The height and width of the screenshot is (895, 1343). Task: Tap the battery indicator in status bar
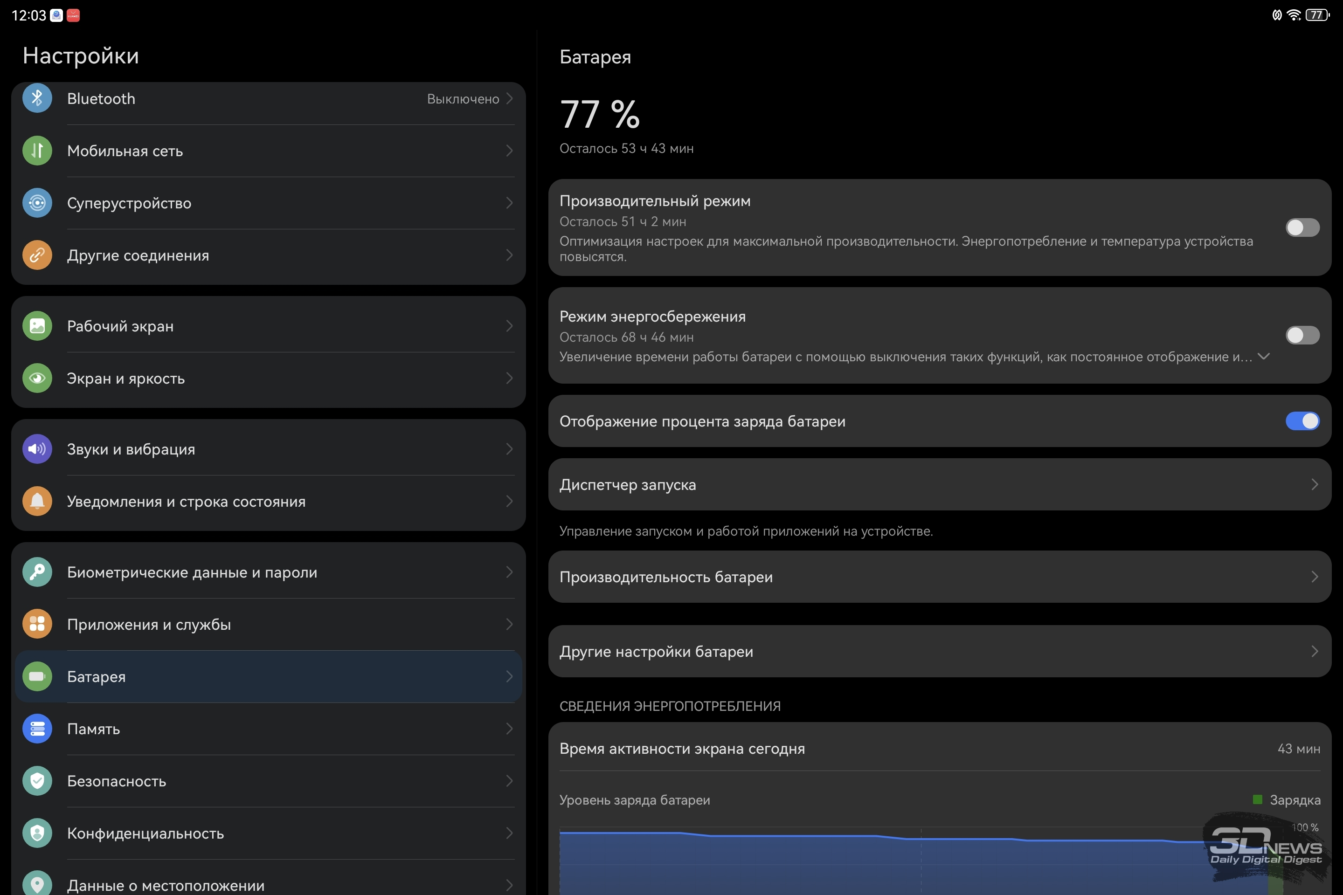click(1318, 15)
